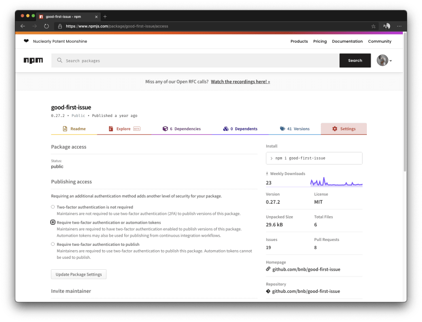
Task: Open the 0 Dependents tab
Action: [x=240, y=128]
